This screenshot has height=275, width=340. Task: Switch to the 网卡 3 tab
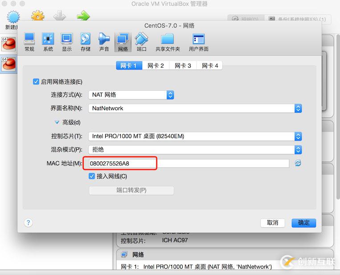(183, 66)
